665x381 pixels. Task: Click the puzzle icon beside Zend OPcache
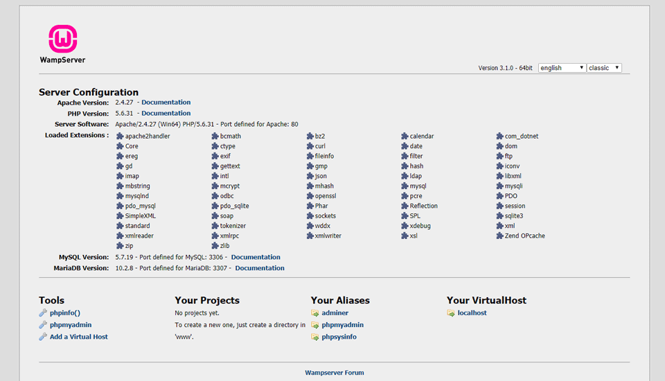coord(499,236)
